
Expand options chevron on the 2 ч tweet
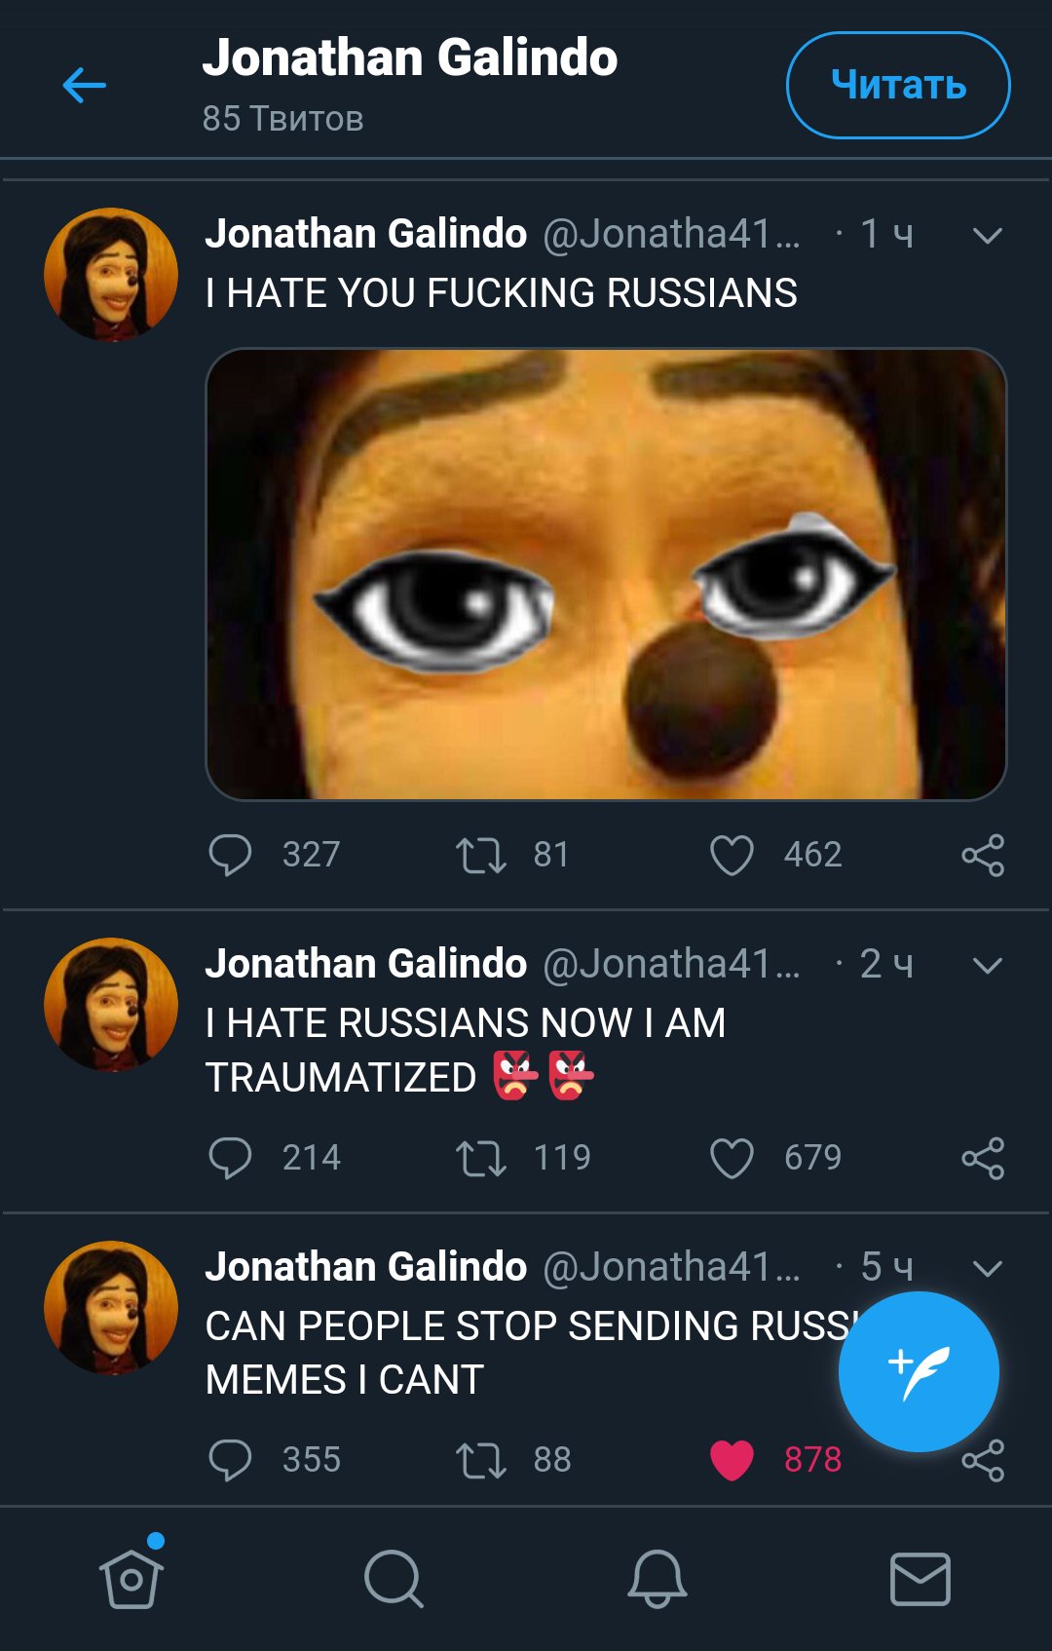(987, 965)
